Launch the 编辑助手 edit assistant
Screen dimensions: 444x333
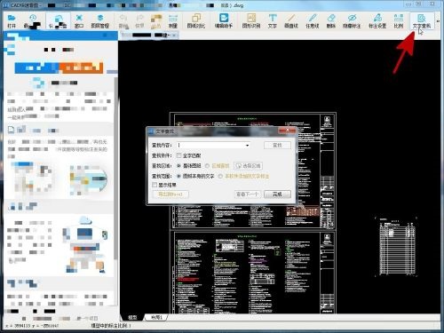pos(224,21)
